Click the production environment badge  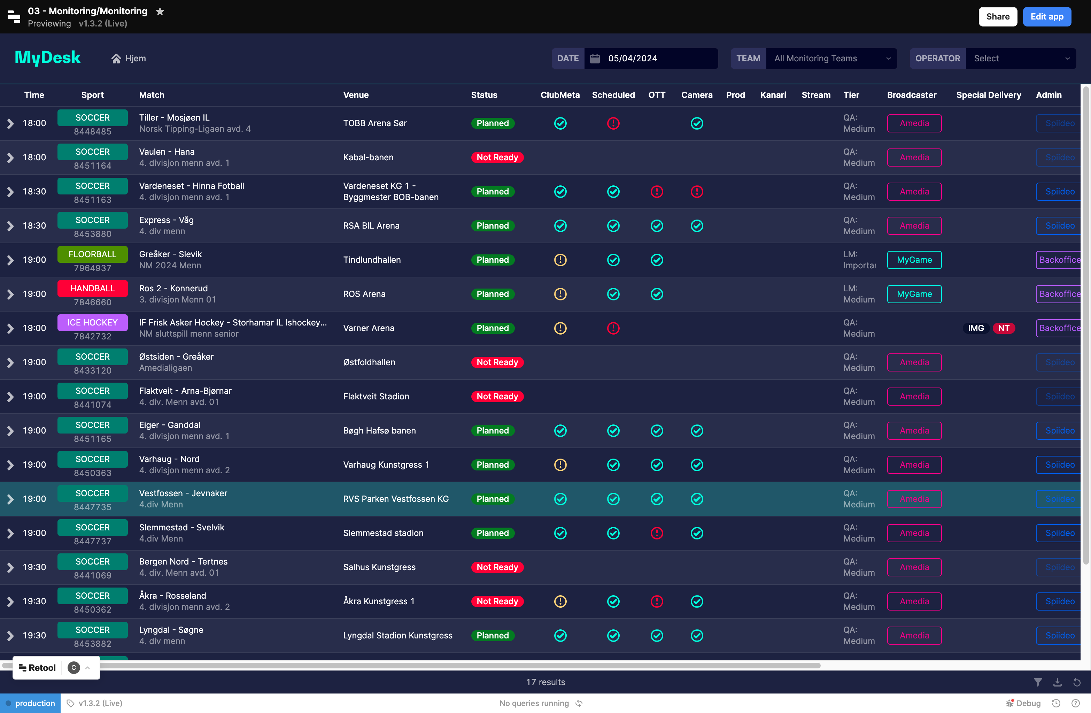[30, 703]
